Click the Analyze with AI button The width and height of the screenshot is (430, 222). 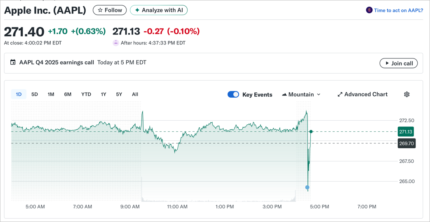coord(159,10)
